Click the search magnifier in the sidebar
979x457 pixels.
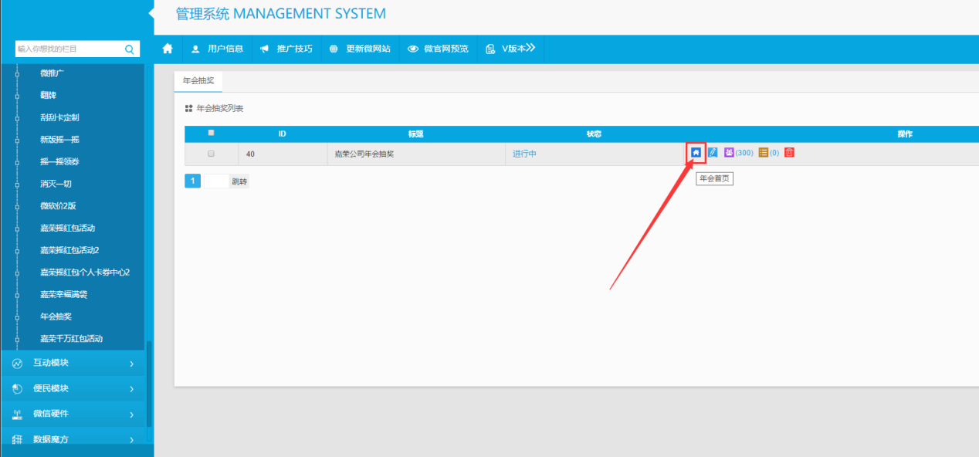click(x=130, y=49)
